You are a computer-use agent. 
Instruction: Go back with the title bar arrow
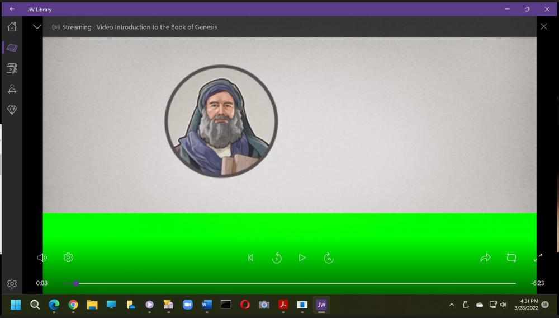tap(12, 9)
